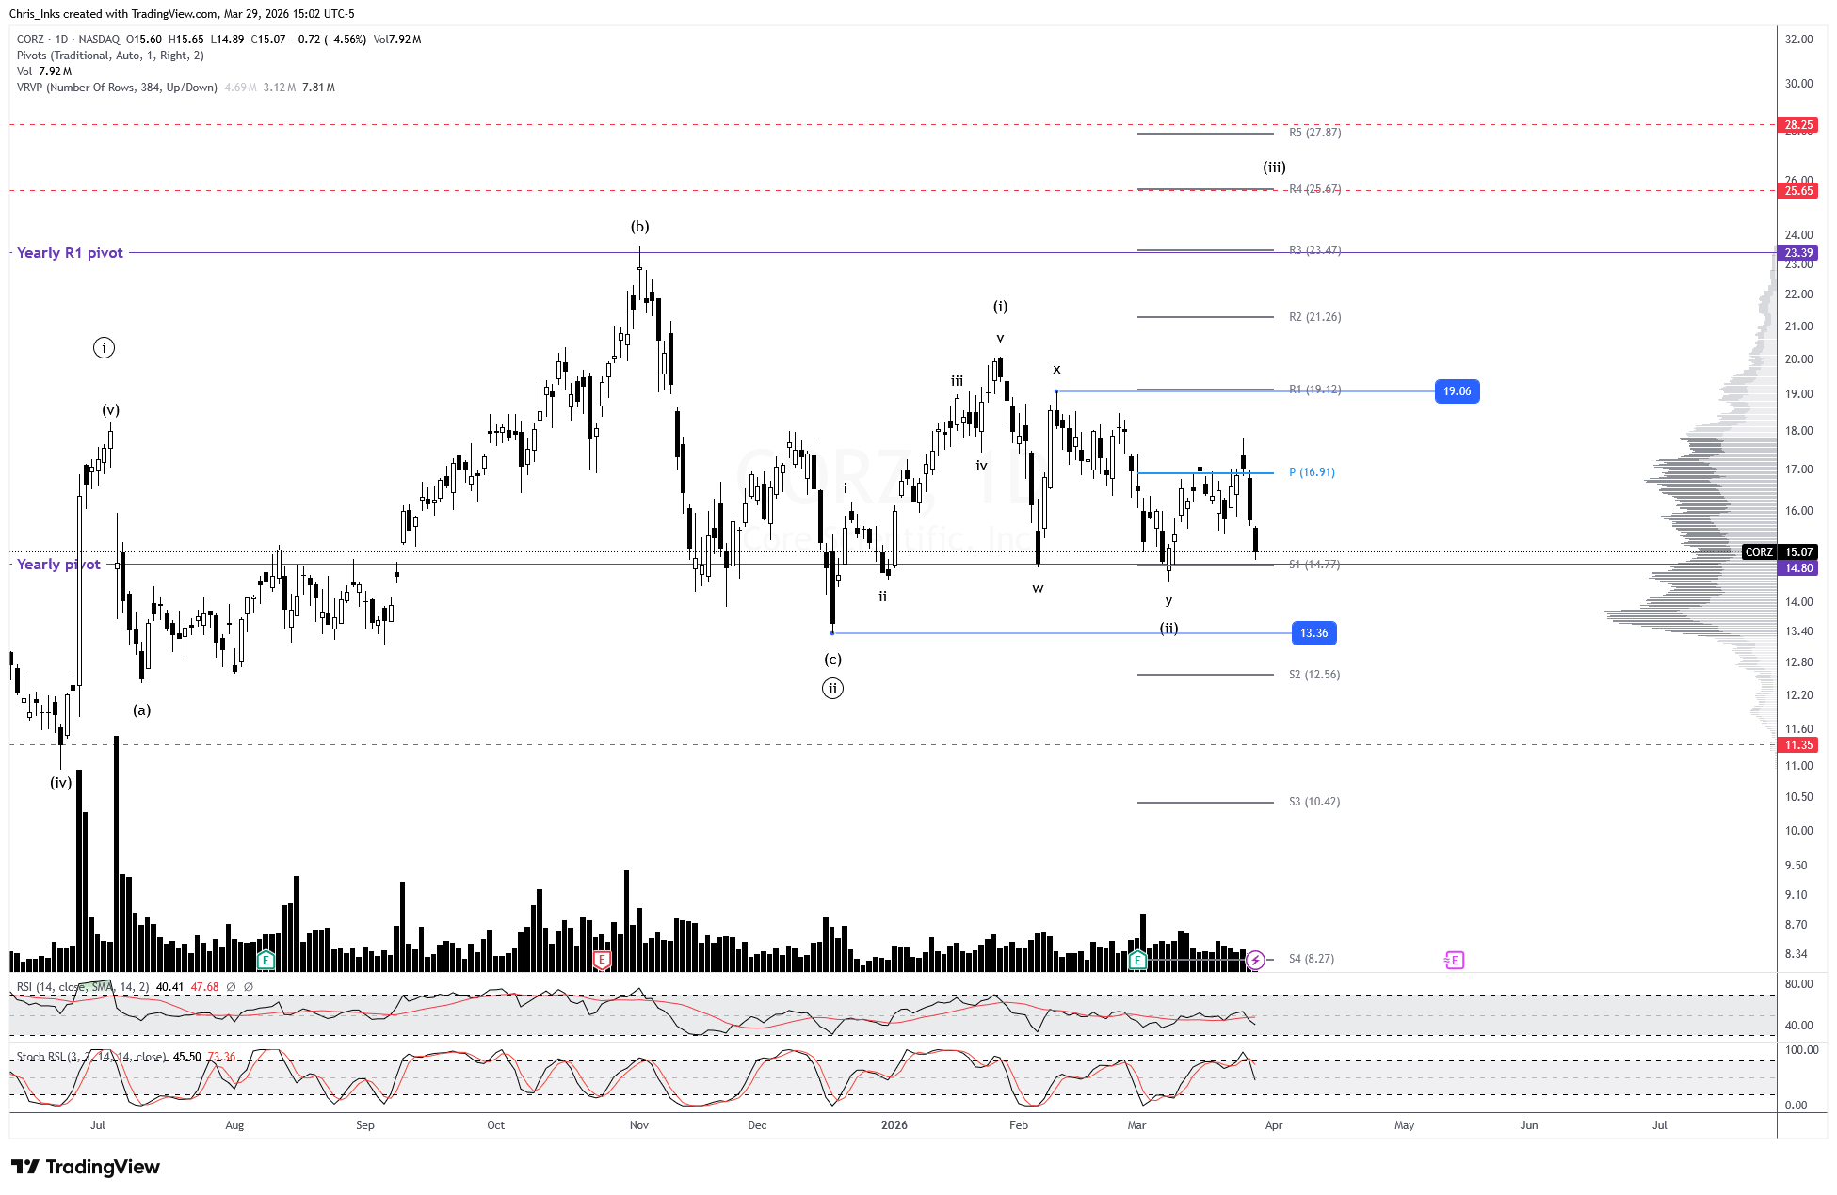The width and height of the screenshot is (1837, 1195).
Task: Click the red earnings marker before November
Action: pos(602,960)
